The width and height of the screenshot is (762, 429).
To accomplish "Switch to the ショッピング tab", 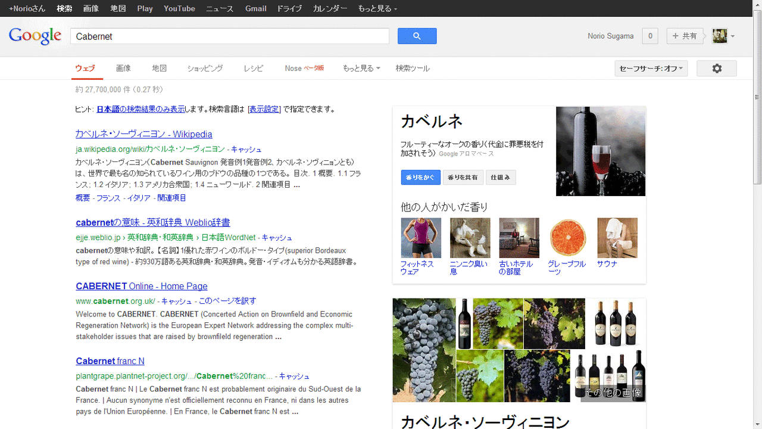I will 205,69.
